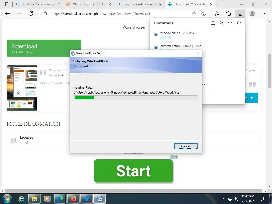Open the tab actions menu icon
The height and width of the screenshot is (204, 272).
6,4
